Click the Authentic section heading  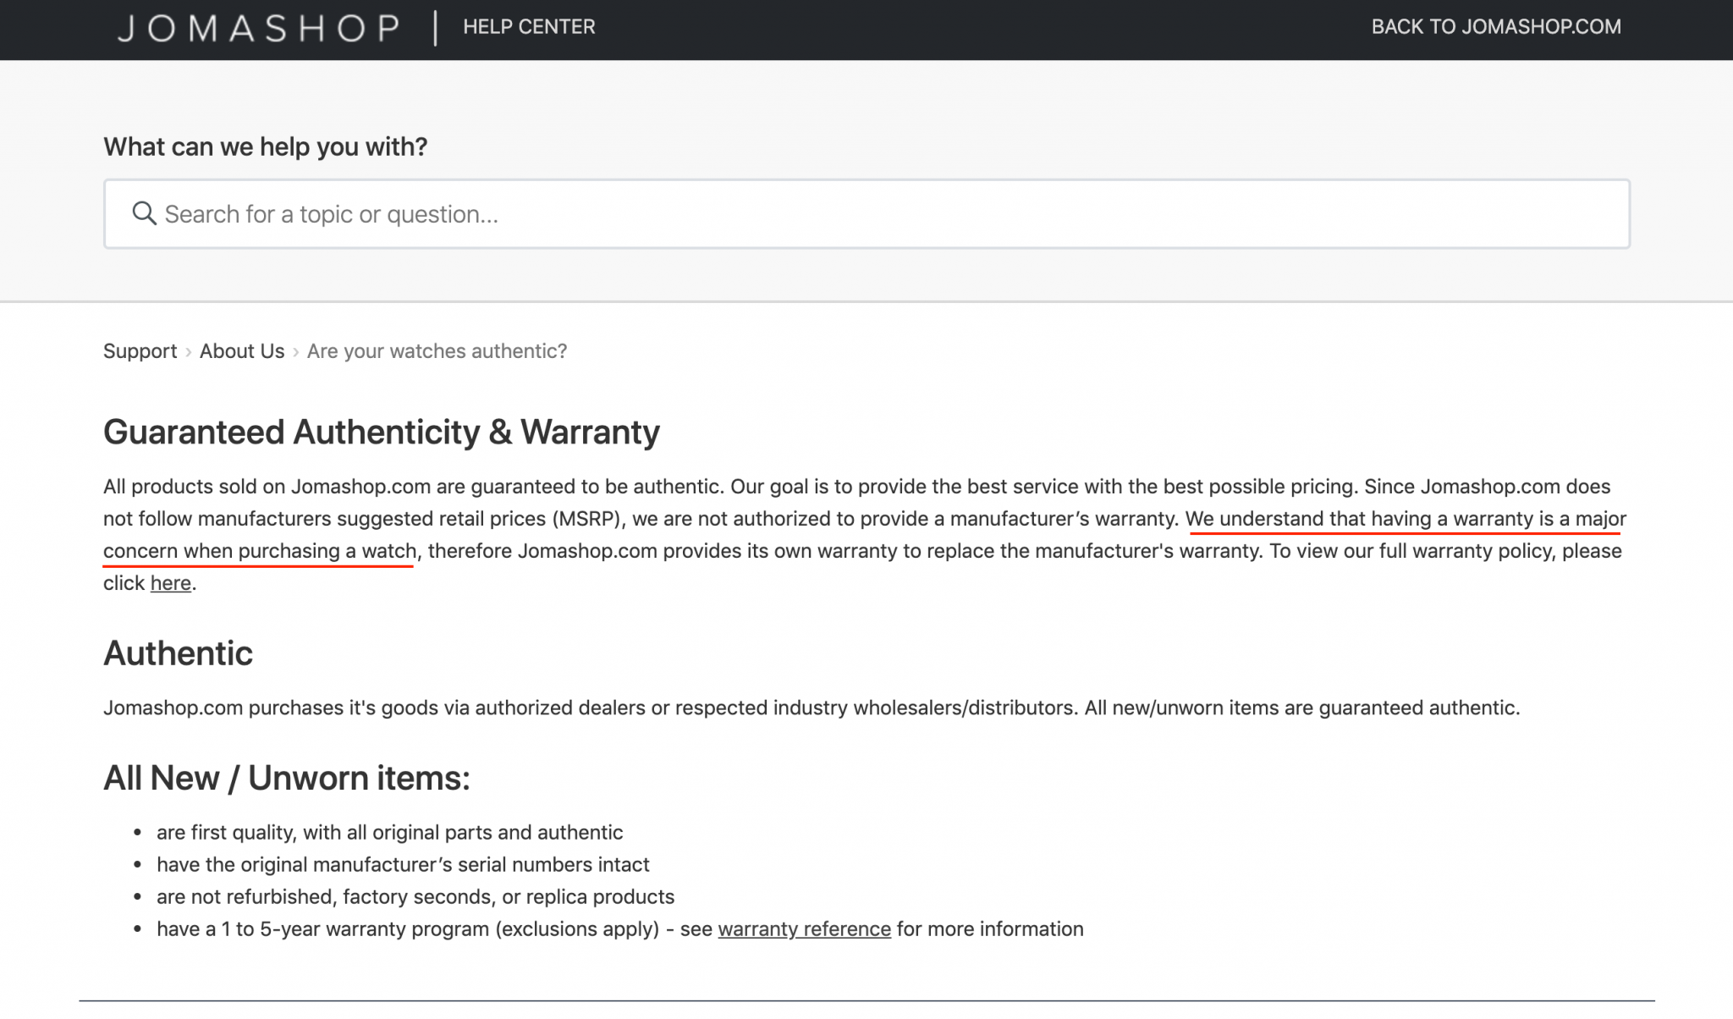(x=178, y=653)
